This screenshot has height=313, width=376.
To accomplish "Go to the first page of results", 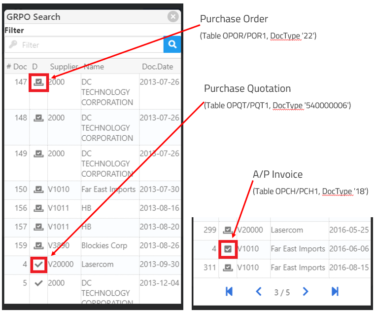I will click(229, 292).
